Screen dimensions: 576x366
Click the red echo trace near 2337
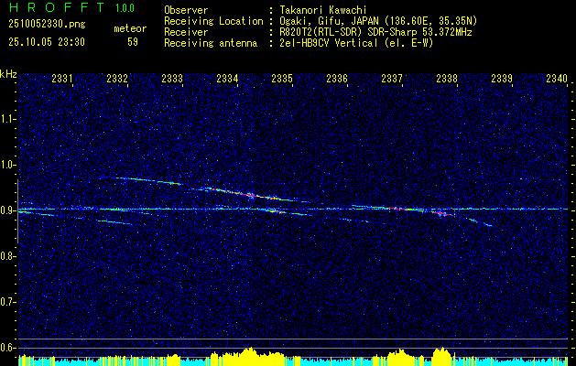401,209
